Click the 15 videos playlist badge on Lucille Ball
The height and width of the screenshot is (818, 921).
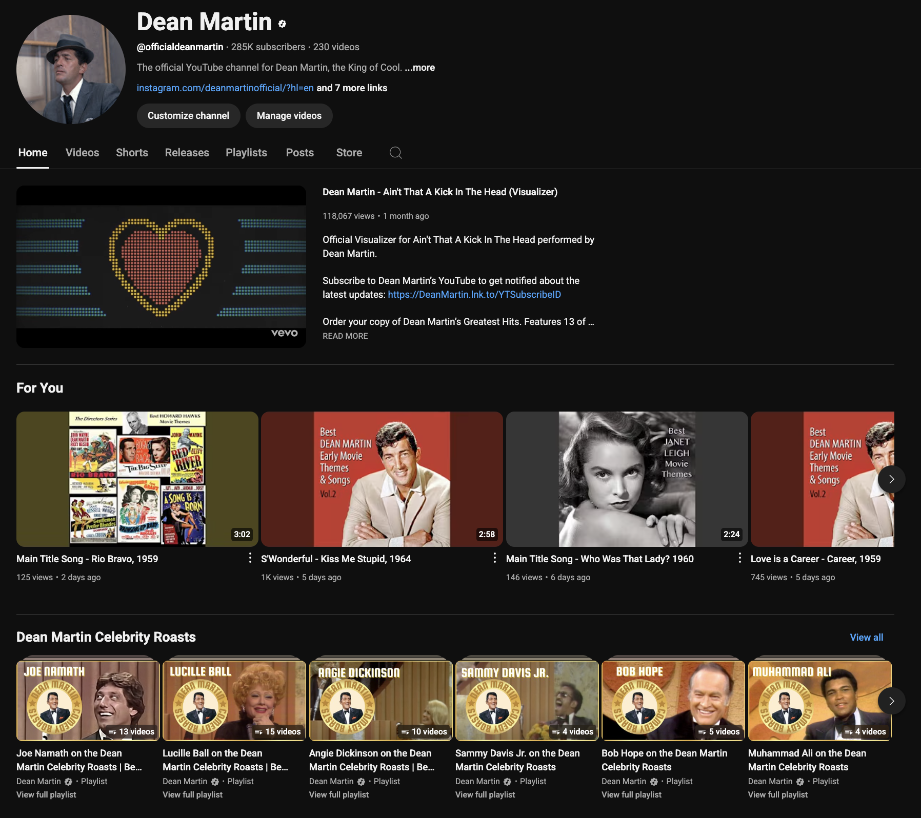pos(278,731)
